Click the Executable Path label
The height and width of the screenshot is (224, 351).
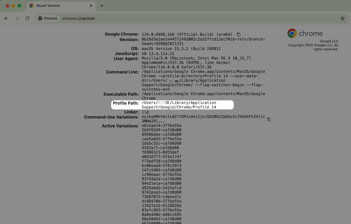pos(121,94)
